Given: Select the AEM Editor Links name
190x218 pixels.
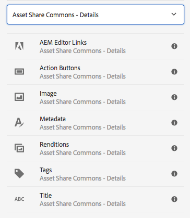Looking at the screenshot, I should point(63,43).
